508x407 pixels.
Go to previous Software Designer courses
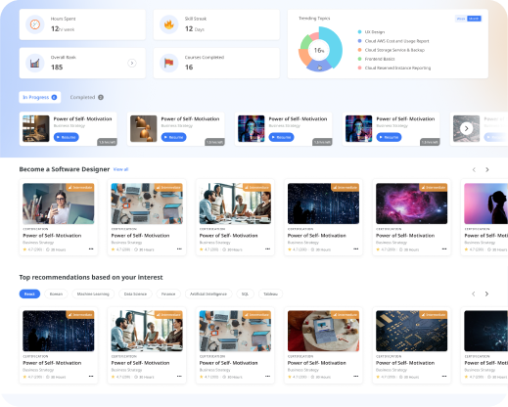tap(474, 169)
